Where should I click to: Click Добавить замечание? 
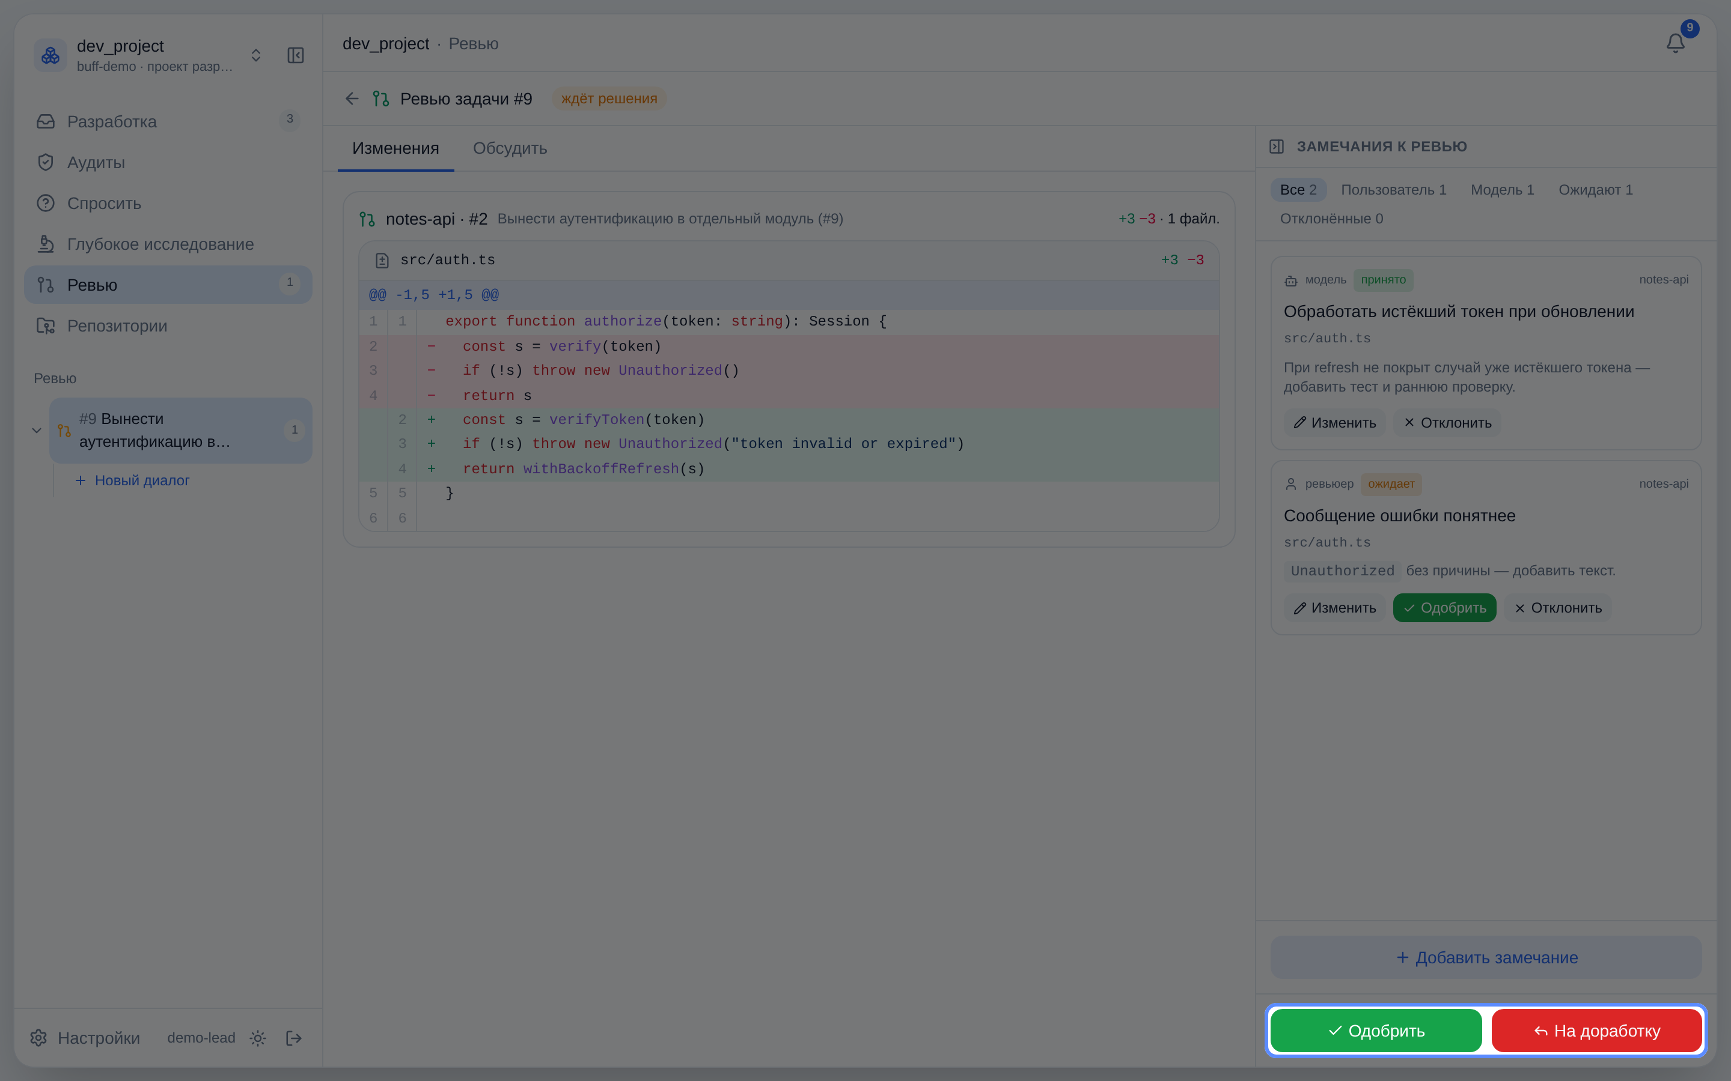coord(1486,957)
